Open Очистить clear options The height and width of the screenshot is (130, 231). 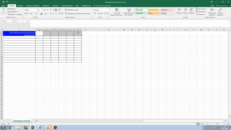pyautogui.click(x=201, y=14)
